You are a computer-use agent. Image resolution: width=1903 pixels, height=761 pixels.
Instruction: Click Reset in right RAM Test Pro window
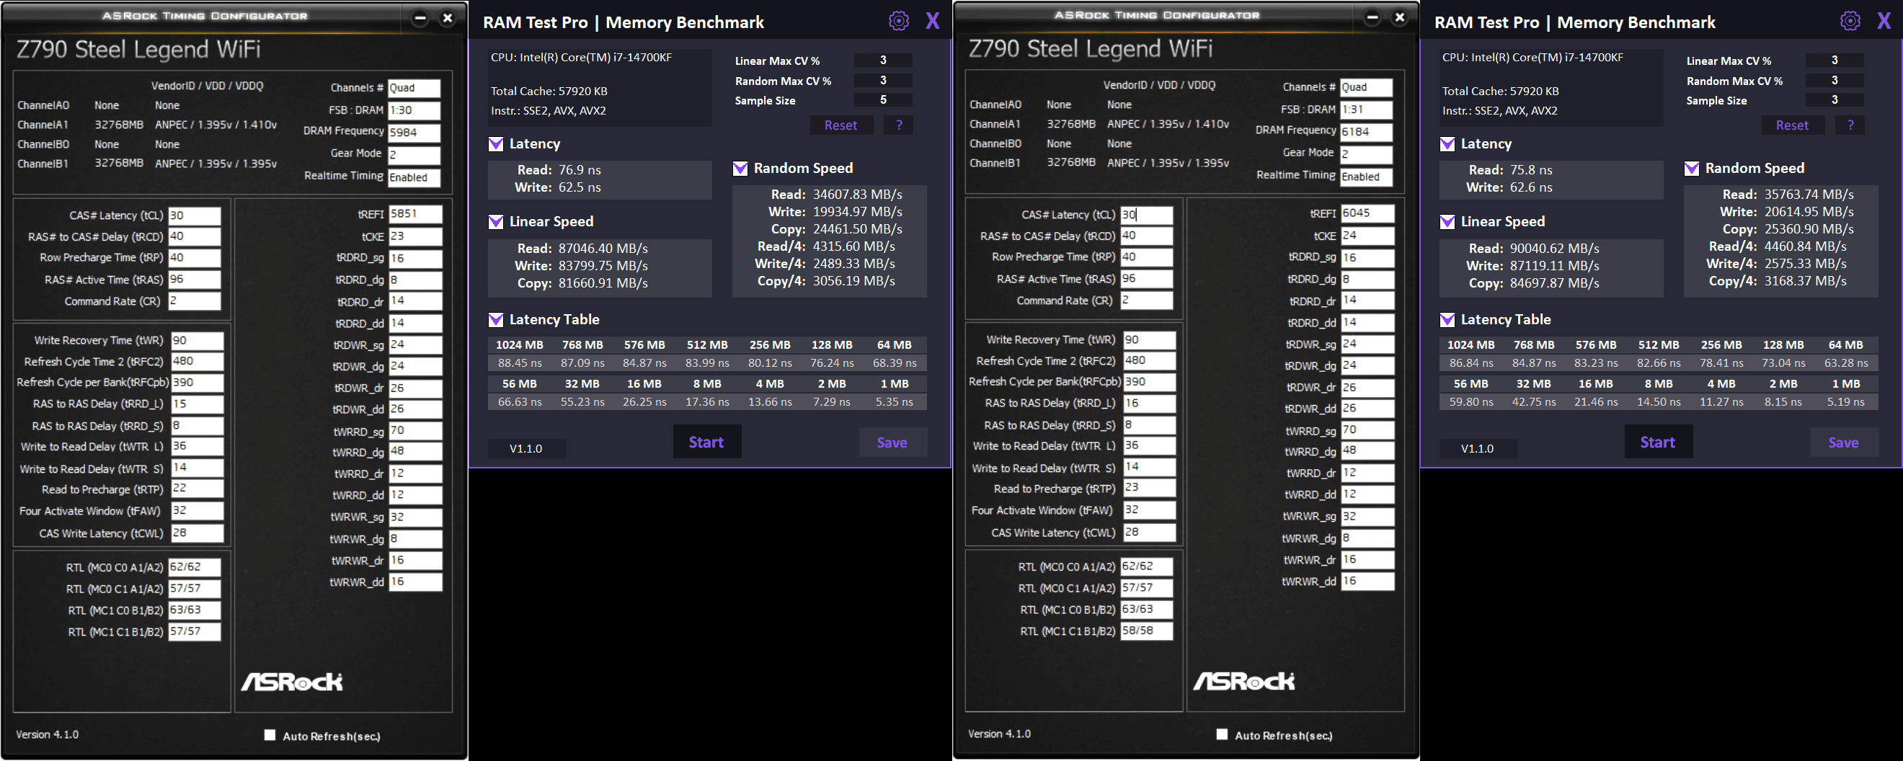[x=1793, y=125]
